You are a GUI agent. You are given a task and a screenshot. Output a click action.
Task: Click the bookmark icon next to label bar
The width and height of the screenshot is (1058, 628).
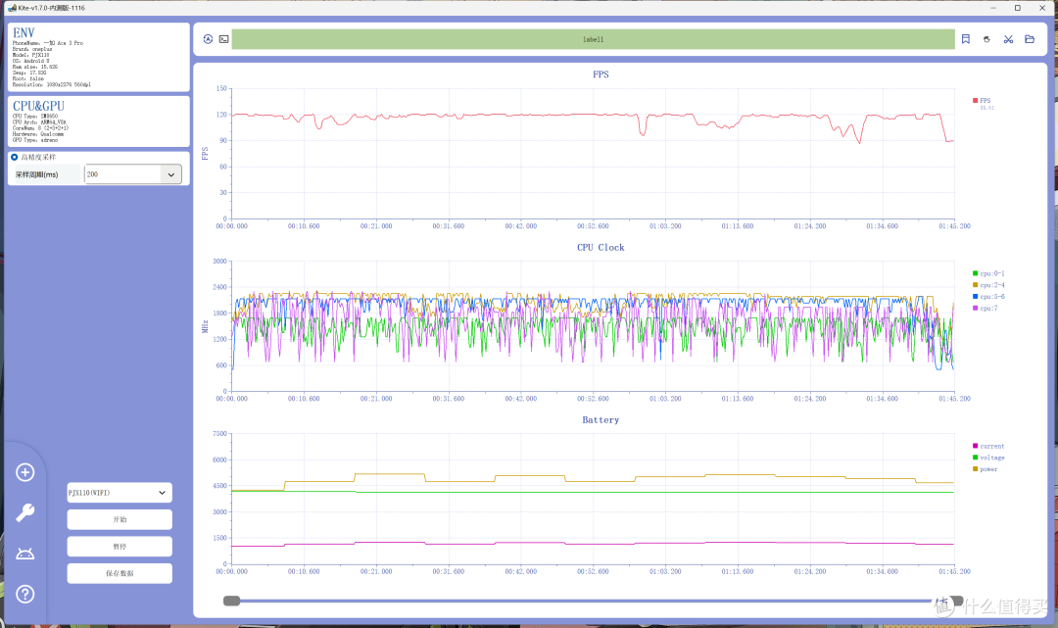point(966,39)
